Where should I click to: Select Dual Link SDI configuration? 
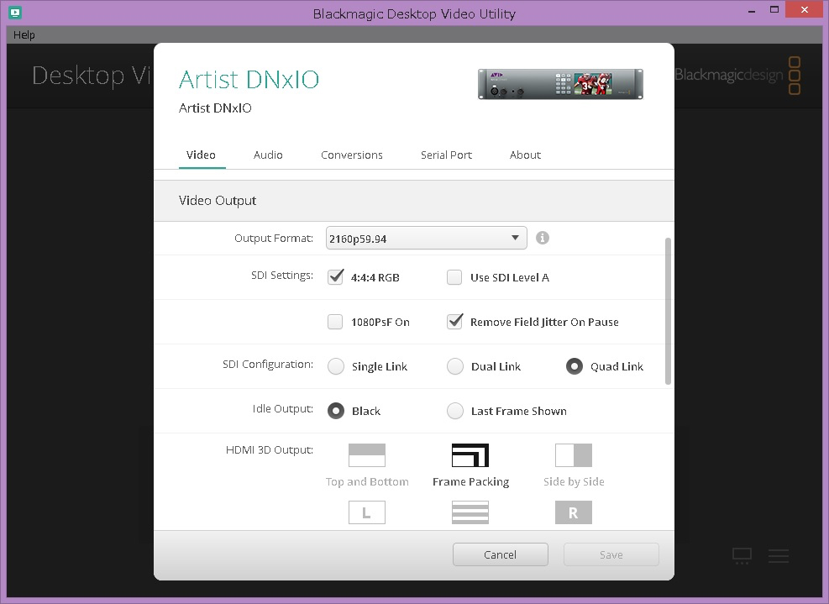[455, 366]
